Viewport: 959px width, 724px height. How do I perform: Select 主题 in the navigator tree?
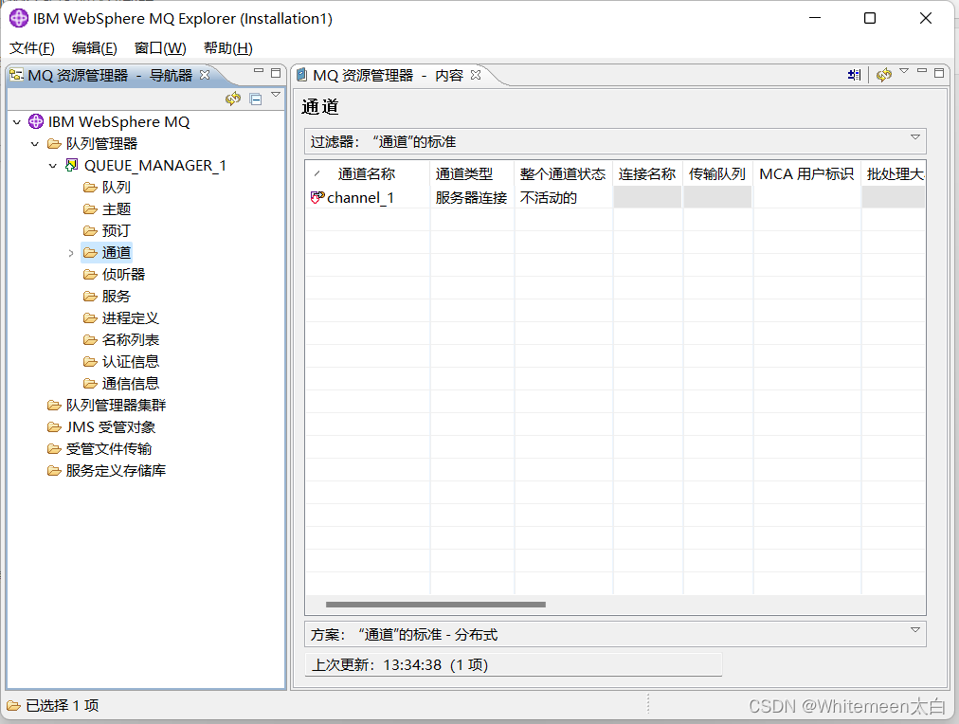tap(117, 209)
